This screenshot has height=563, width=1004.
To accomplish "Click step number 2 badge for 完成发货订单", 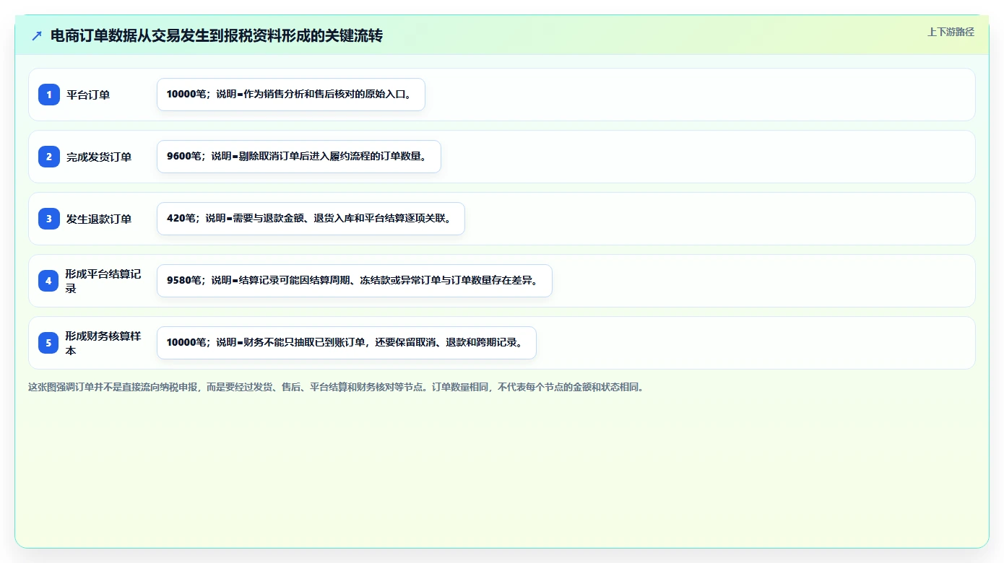I will pyautogui.click(x=49, y=157).
